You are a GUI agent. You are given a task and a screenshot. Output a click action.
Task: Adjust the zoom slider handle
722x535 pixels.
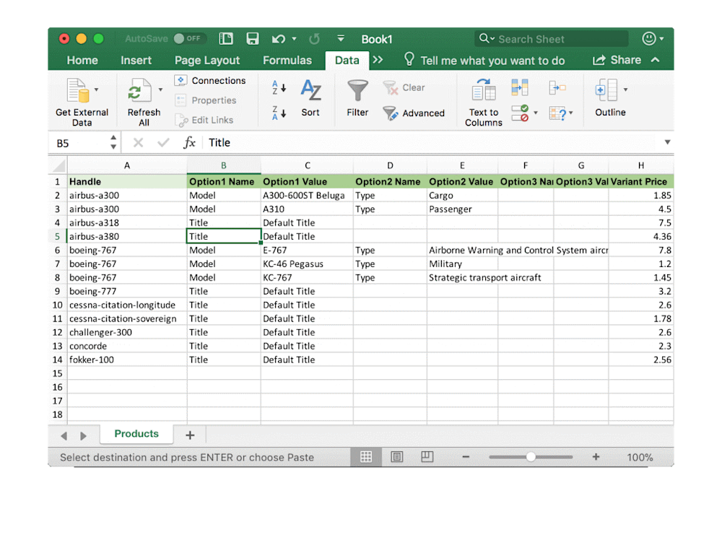(x=531, y=457)
